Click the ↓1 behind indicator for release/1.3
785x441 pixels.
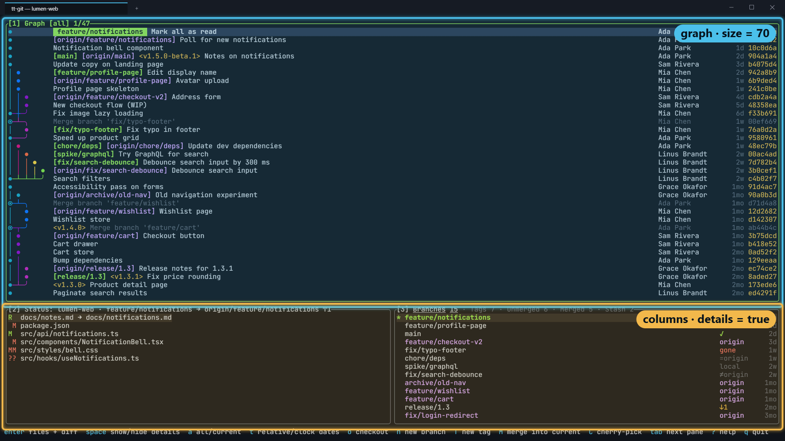tap(724, 408)
